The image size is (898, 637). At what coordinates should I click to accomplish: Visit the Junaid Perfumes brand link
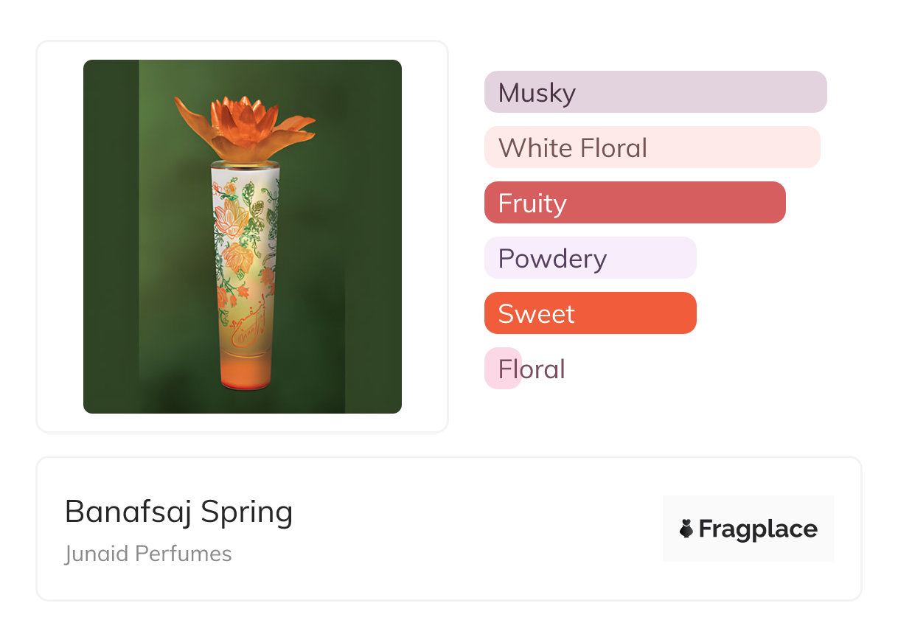coord(148,554)
